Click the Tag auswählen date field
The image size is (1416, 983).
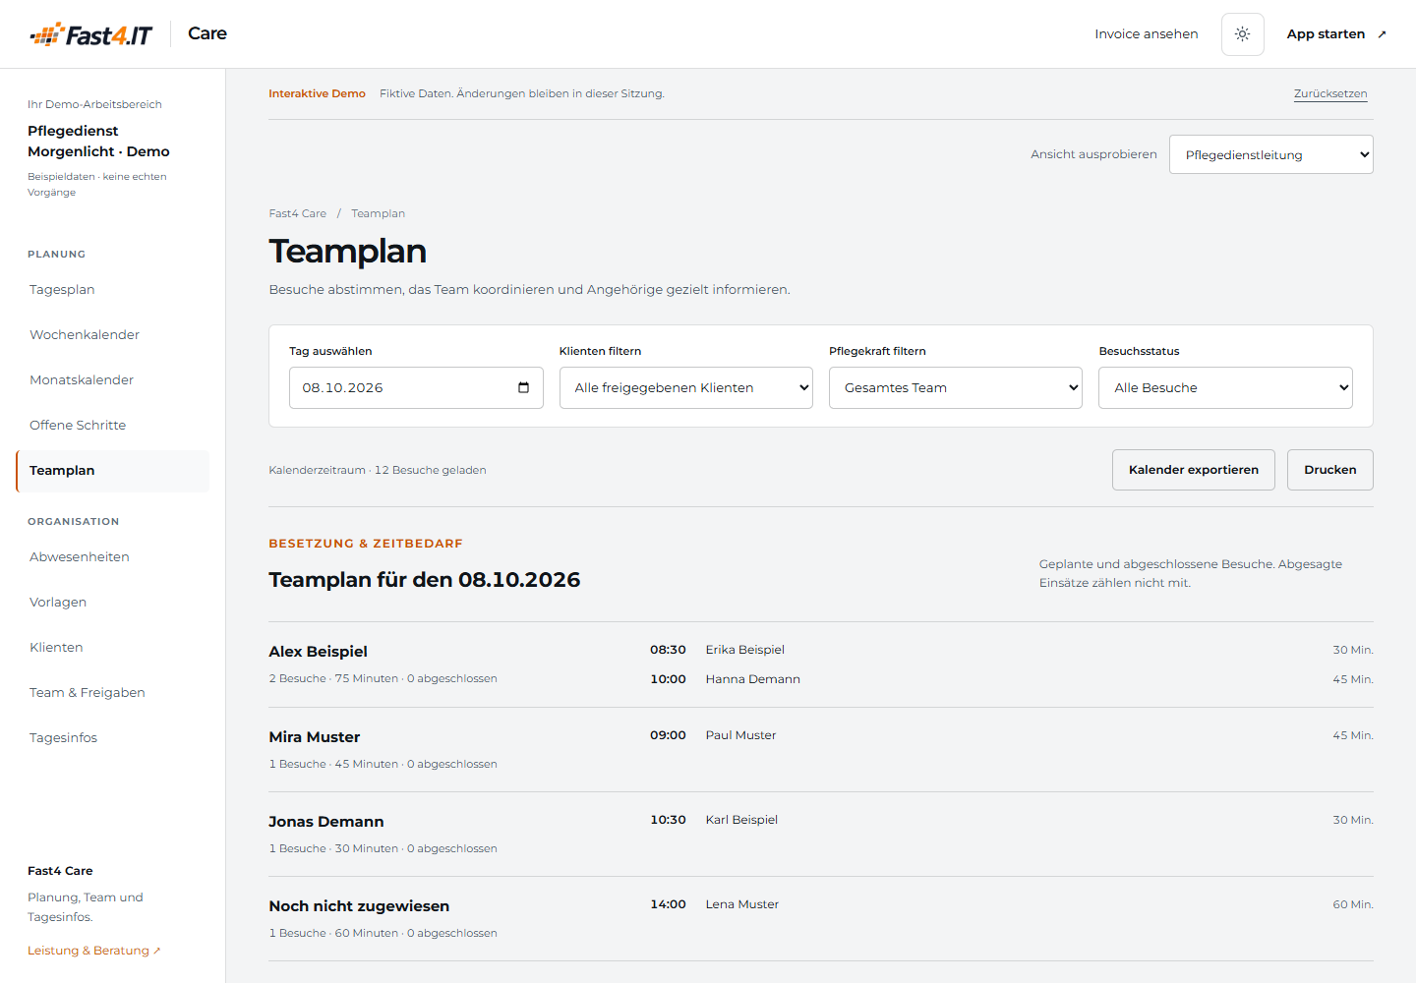[416, 387]
